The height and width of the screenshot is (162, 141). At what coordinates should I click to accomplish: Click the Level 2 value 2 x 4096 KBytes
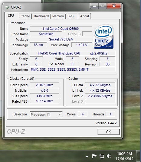(100, 96)
